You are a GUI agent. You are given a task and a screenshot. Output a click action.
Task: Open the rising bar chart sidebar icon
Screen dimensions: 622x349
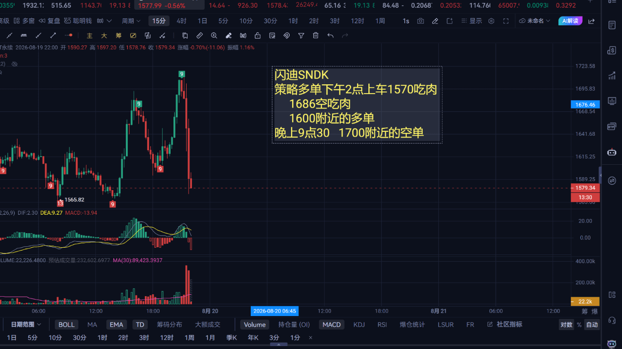coord(612,76)
